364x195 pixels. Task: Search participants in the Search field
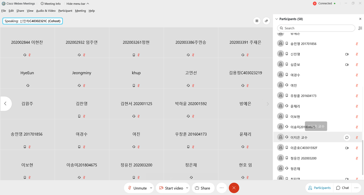point(316,28)
